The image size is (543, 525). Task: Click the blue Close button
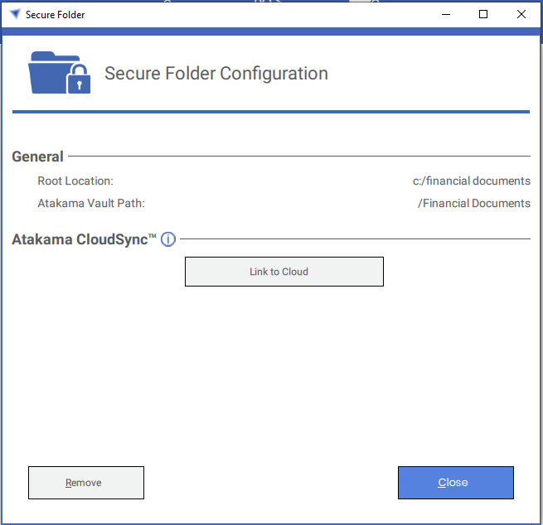coord(456,483)
